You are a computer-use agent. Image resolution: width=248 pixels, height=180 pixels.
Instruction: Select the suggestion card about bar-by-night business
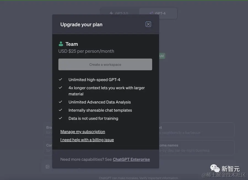(196, 148)
